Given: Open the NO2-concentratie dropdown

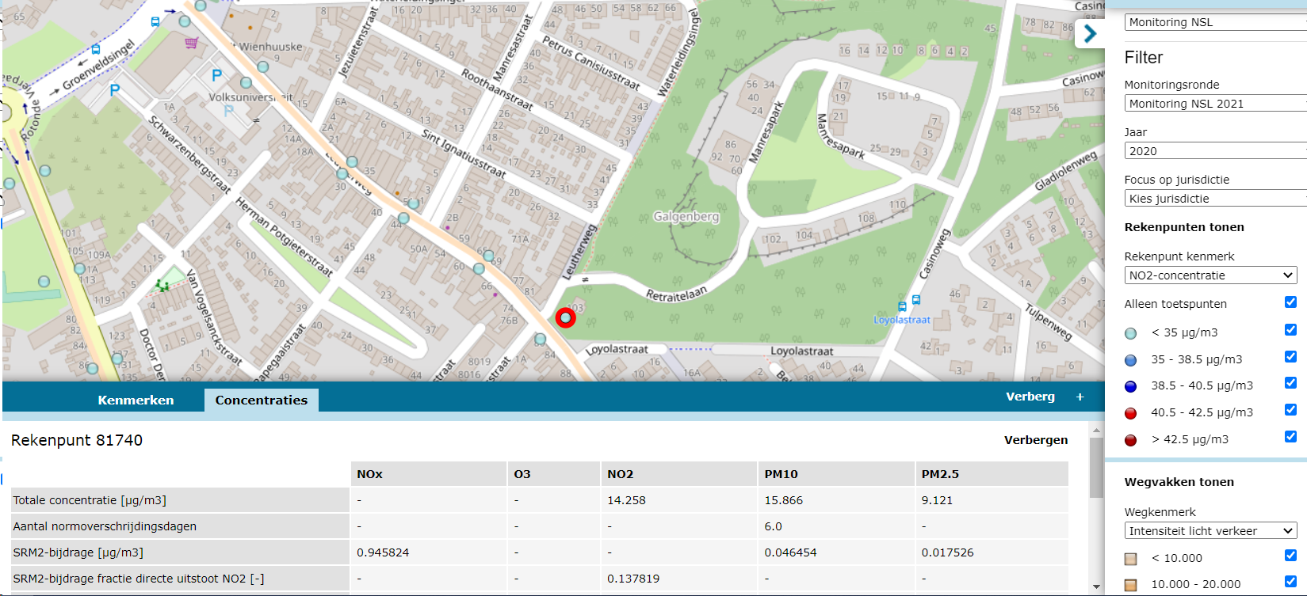Looking at the screenshot, I should tap(1210, 275).
